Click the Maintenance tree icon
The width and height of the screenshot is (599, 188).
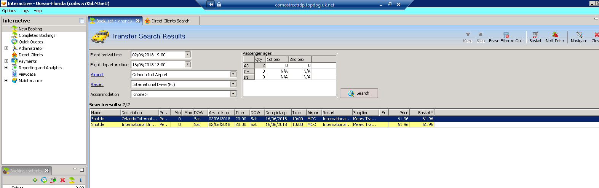(14, 81)
